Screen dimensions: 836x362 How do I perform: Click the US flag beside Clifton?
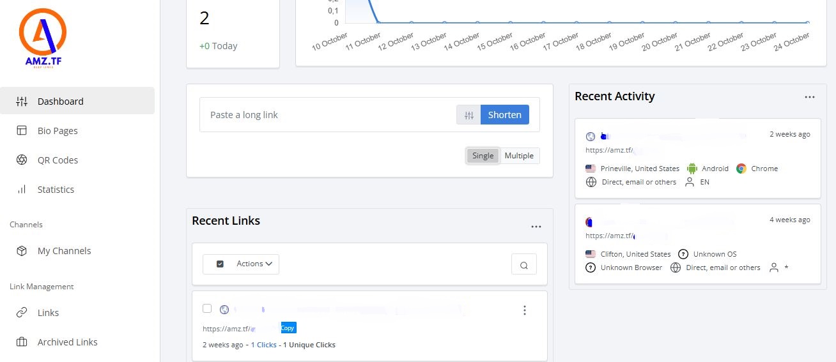(x=591, y=254)
